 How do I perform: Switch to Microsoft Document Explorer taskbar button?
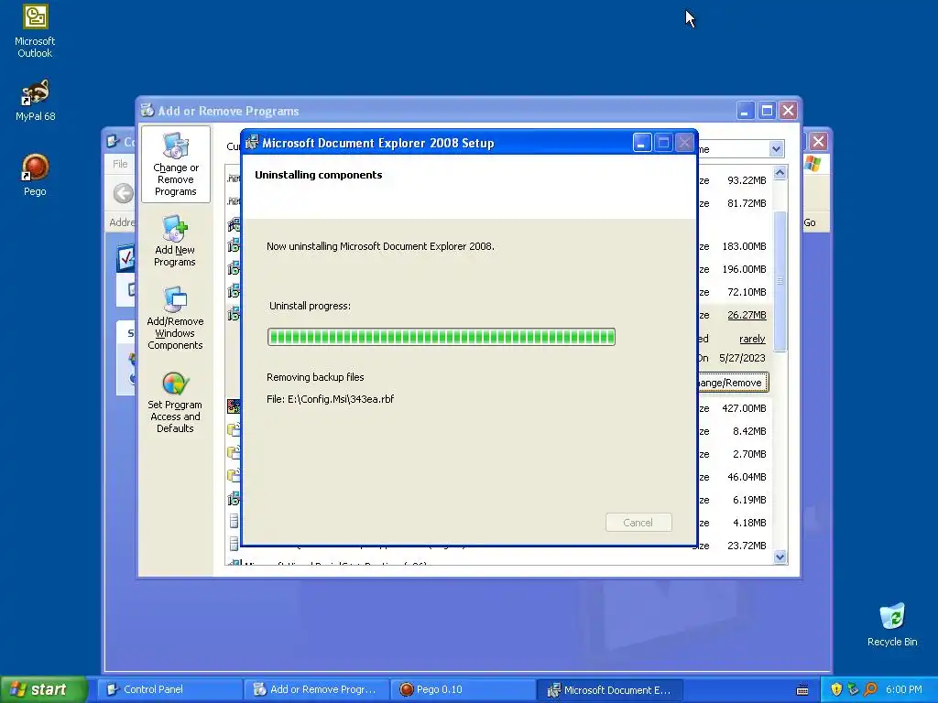(x=609, y=689)
